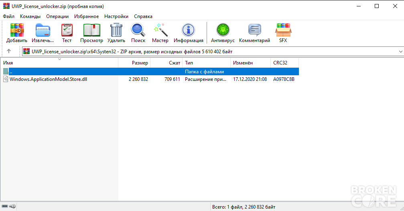Open the Просмотр (View) book icon
404x211 pixels.
pos(91,30)
